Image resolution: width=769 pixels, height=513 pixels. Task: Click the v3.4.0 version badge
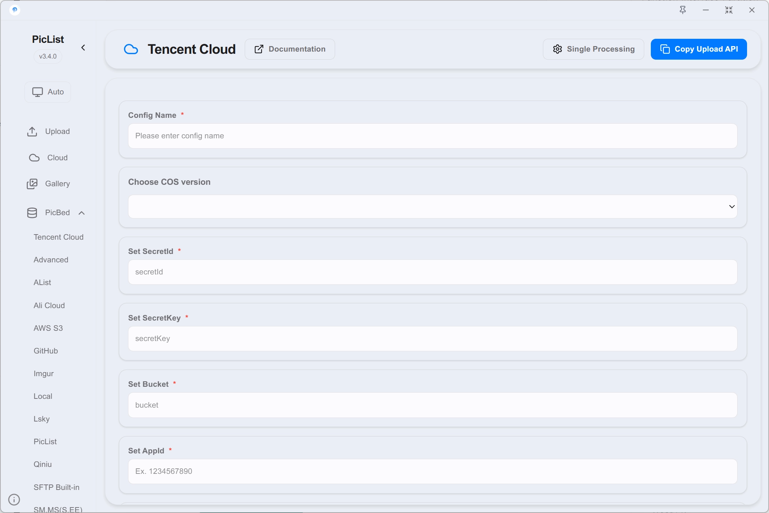48,56
